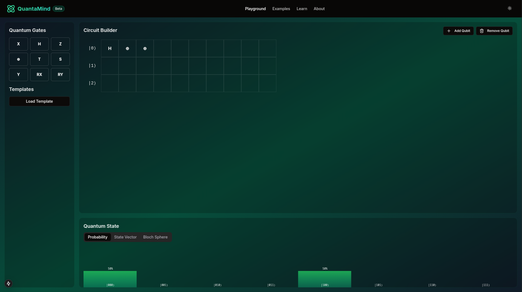Add a qubit to the circuit
This screenshot has height=292, width=522.
(x=458, y=31)
